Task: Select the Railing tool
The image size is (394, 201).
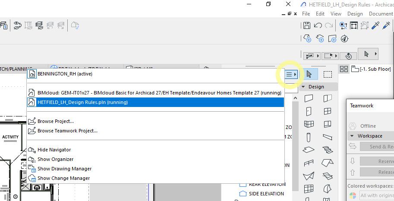Action: (309, 163)
